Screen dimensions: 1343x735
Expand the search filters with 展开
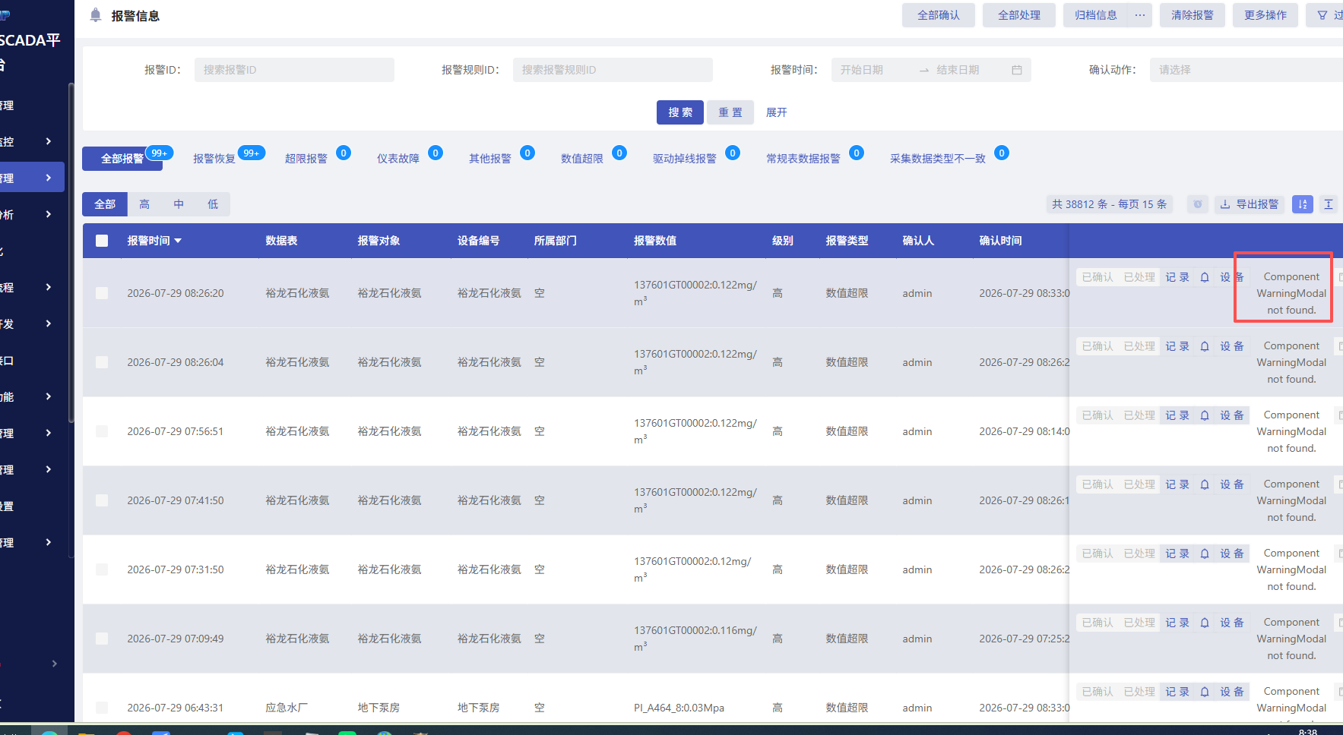coord(776,112)
